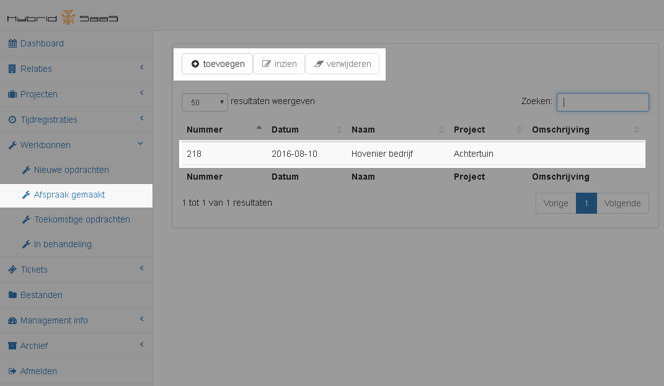
Task: Click the Tijdregistraties clock icon
Action: [12, 120]
